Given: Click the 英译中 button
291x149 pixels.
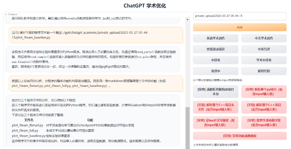Looking at the screenshot, I should point(216,71).
